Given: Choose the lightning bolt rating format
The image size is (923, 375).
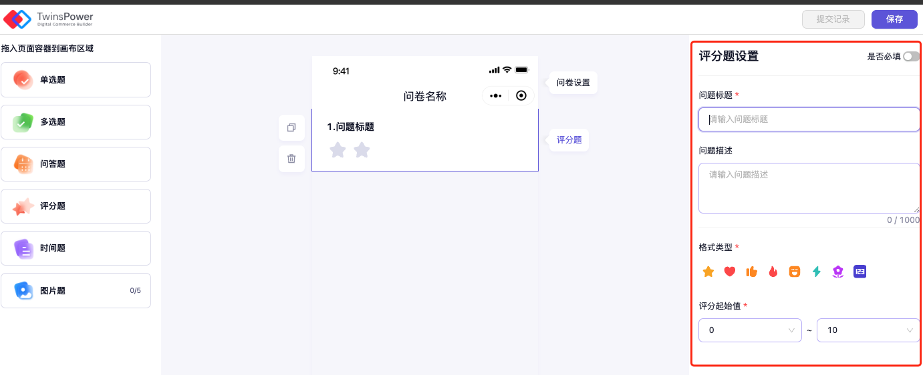Looking at the screenshot, I should 816,272.
